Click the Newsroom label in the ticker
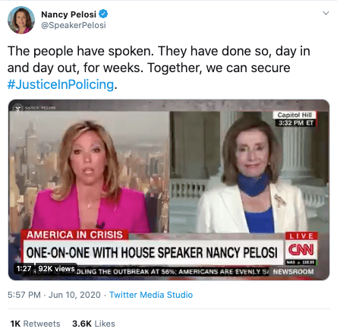 click(294, 271)
